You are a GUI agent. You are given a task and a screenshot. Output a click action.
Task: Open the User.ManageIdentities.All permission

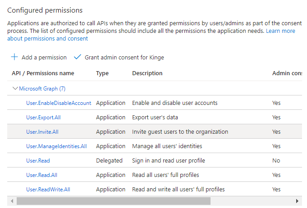[x=56, y=146]
